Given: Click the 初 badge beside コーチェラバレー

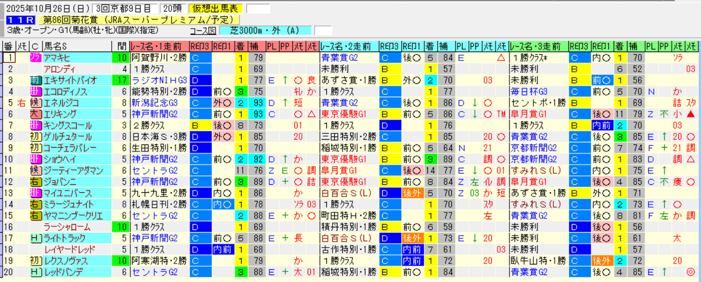Looking at the screenshot, I should pos(35,147).
